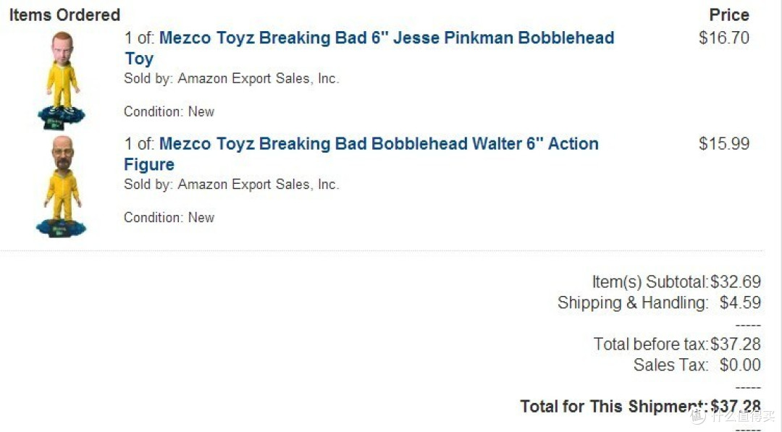Click the Sales Tax $0.00 line
This screenshot has height=432, width=782.
697,365
